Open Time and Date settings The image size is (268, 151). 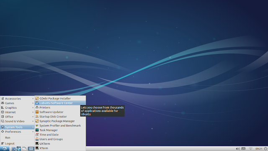pos(60,135)
